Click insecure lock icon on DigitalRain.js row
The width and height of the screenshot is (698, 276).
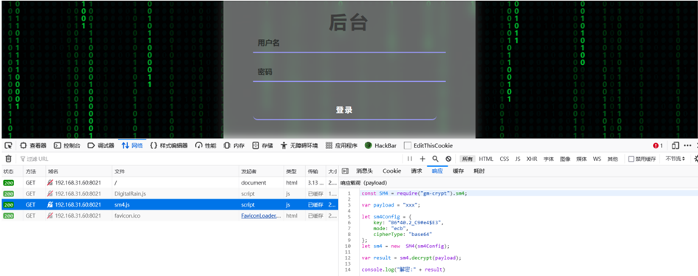coord(50,194)
